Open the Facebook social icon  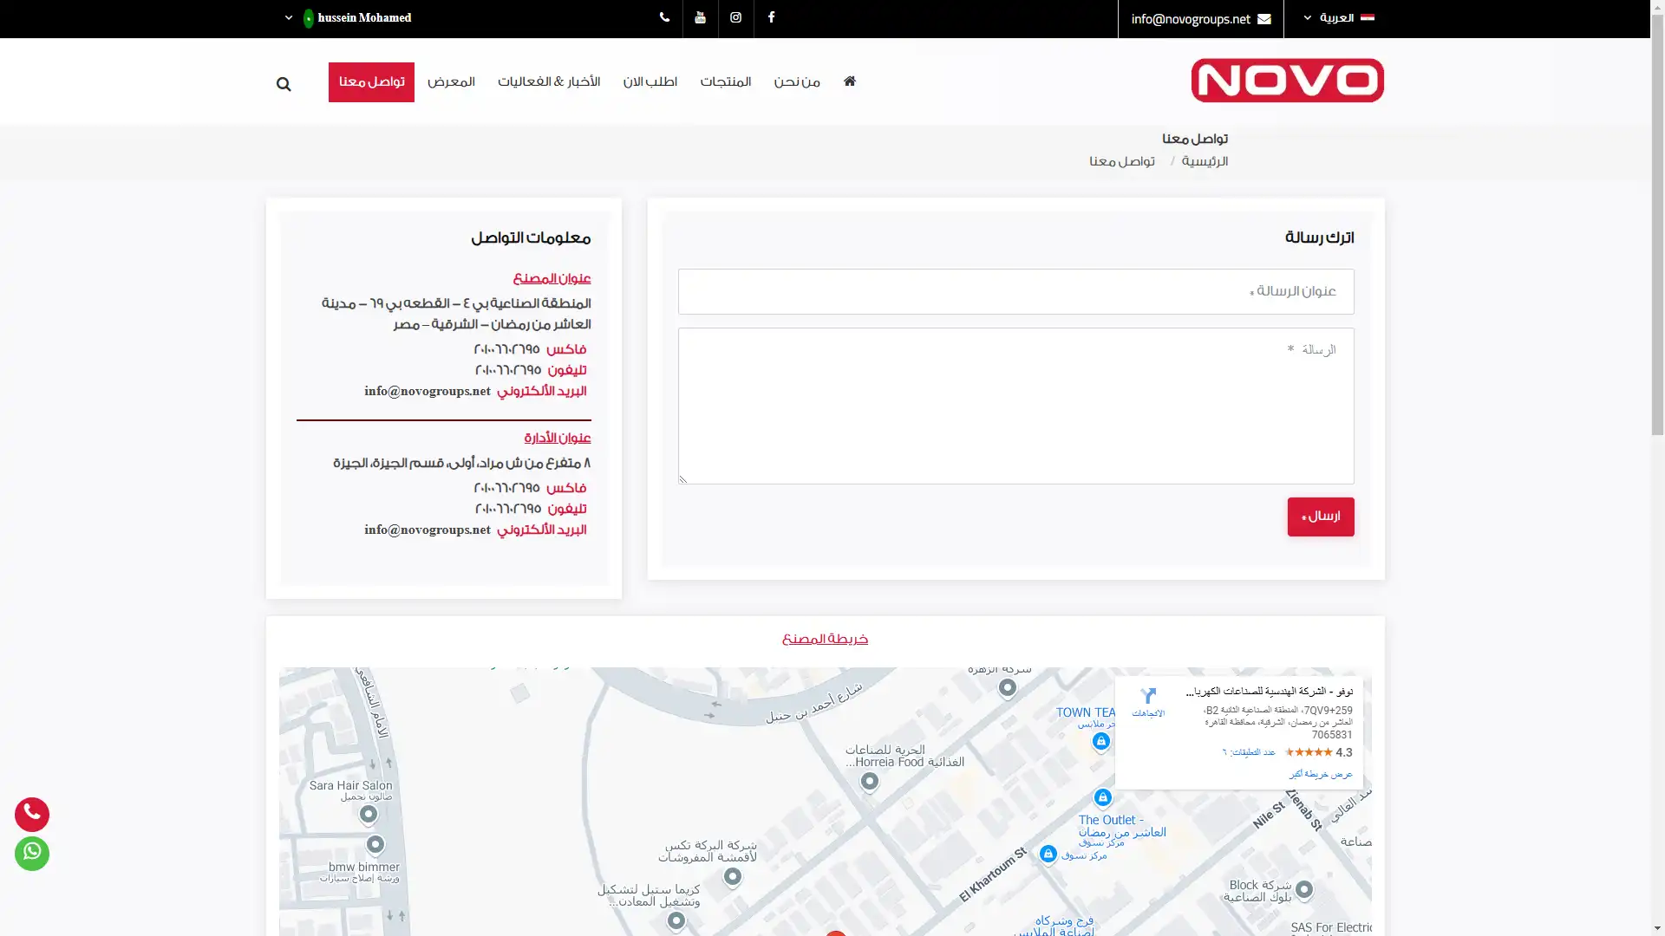click(771, 18)
